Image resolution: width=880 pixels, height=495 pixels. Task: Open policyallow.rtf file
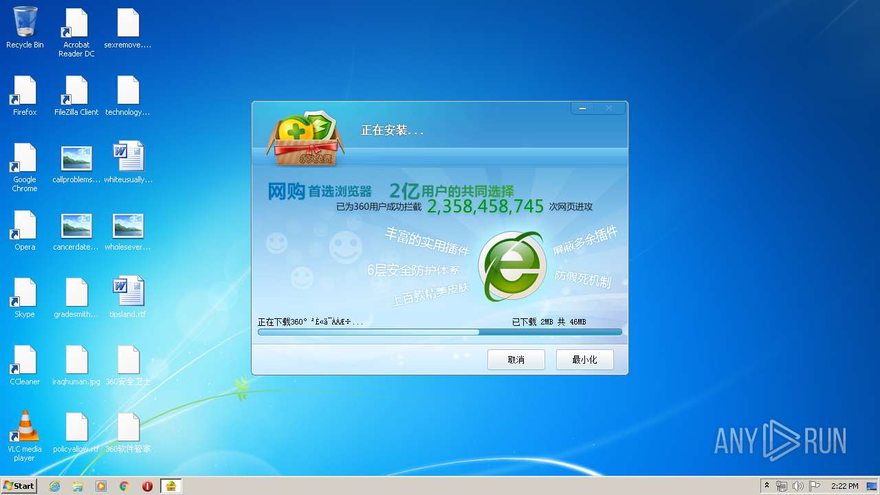(76, 432)
